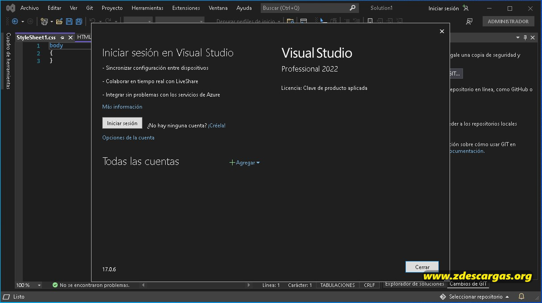Click the Undo arrow icon
This screenshot has height=303, width=542.
[93, 21]
